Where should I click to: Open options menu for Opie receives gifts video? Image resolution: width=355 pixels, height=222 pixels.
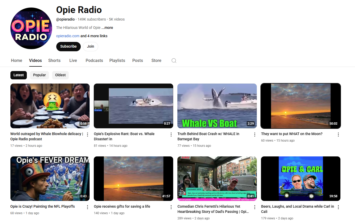(171, 207)
